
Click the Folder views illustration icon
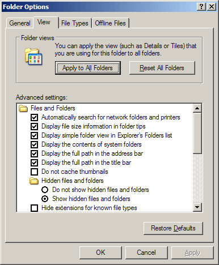click(33, 57)
